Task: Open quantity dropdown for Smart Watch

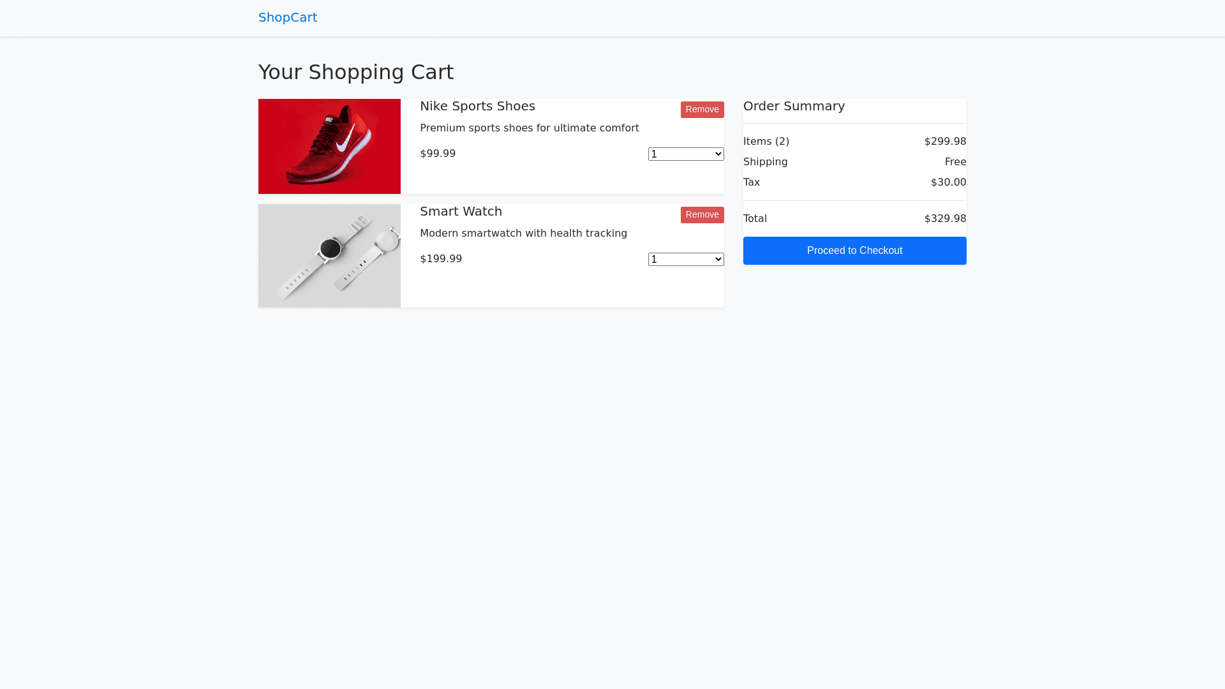Action: click(x=686, y=259)
